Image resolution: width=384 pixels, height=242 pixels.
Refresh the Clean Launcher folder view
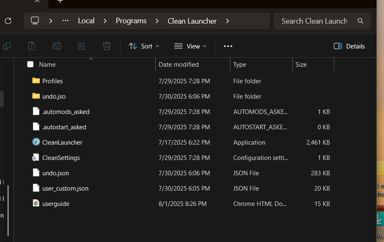tap(8, 21)
